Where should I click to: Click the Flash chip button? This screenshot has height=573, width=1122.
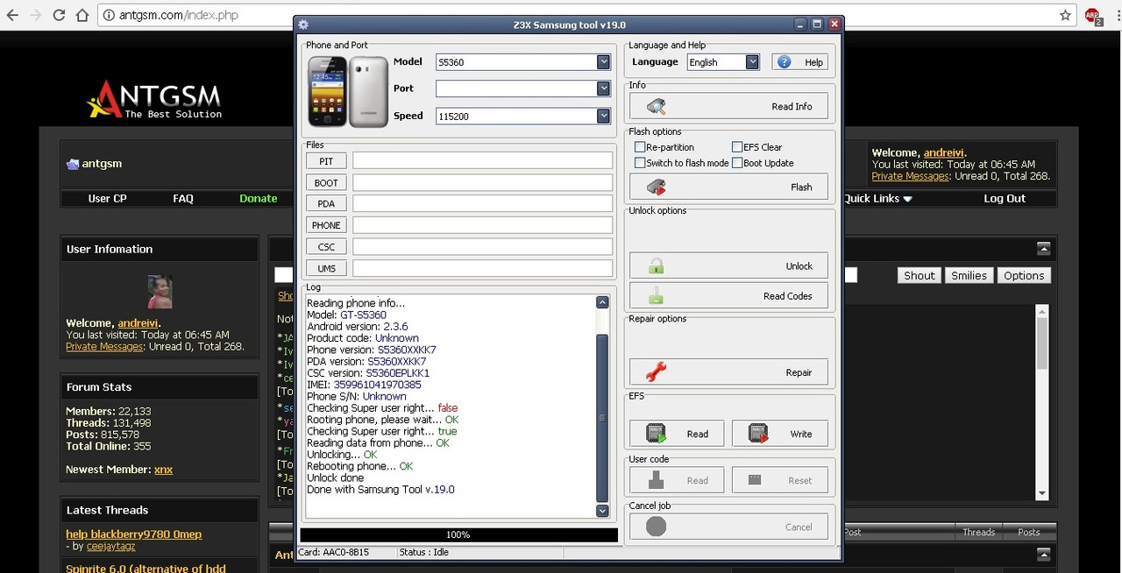[728, 187]
